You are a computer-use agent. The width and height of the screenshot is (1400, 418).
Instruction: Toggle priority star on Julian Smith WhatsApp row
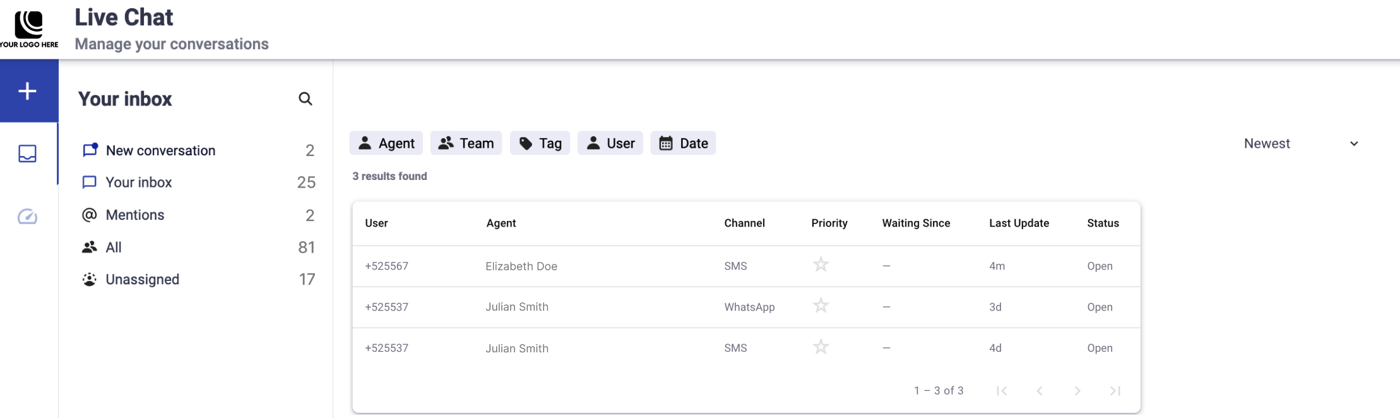tap(821, 306)
